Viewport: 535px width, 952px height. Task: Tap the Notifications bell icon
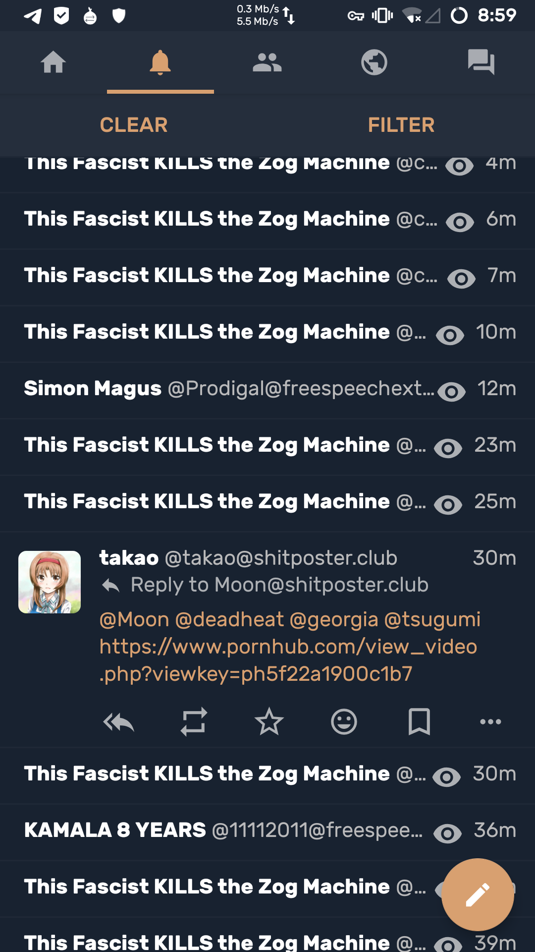tap(160, 62)
